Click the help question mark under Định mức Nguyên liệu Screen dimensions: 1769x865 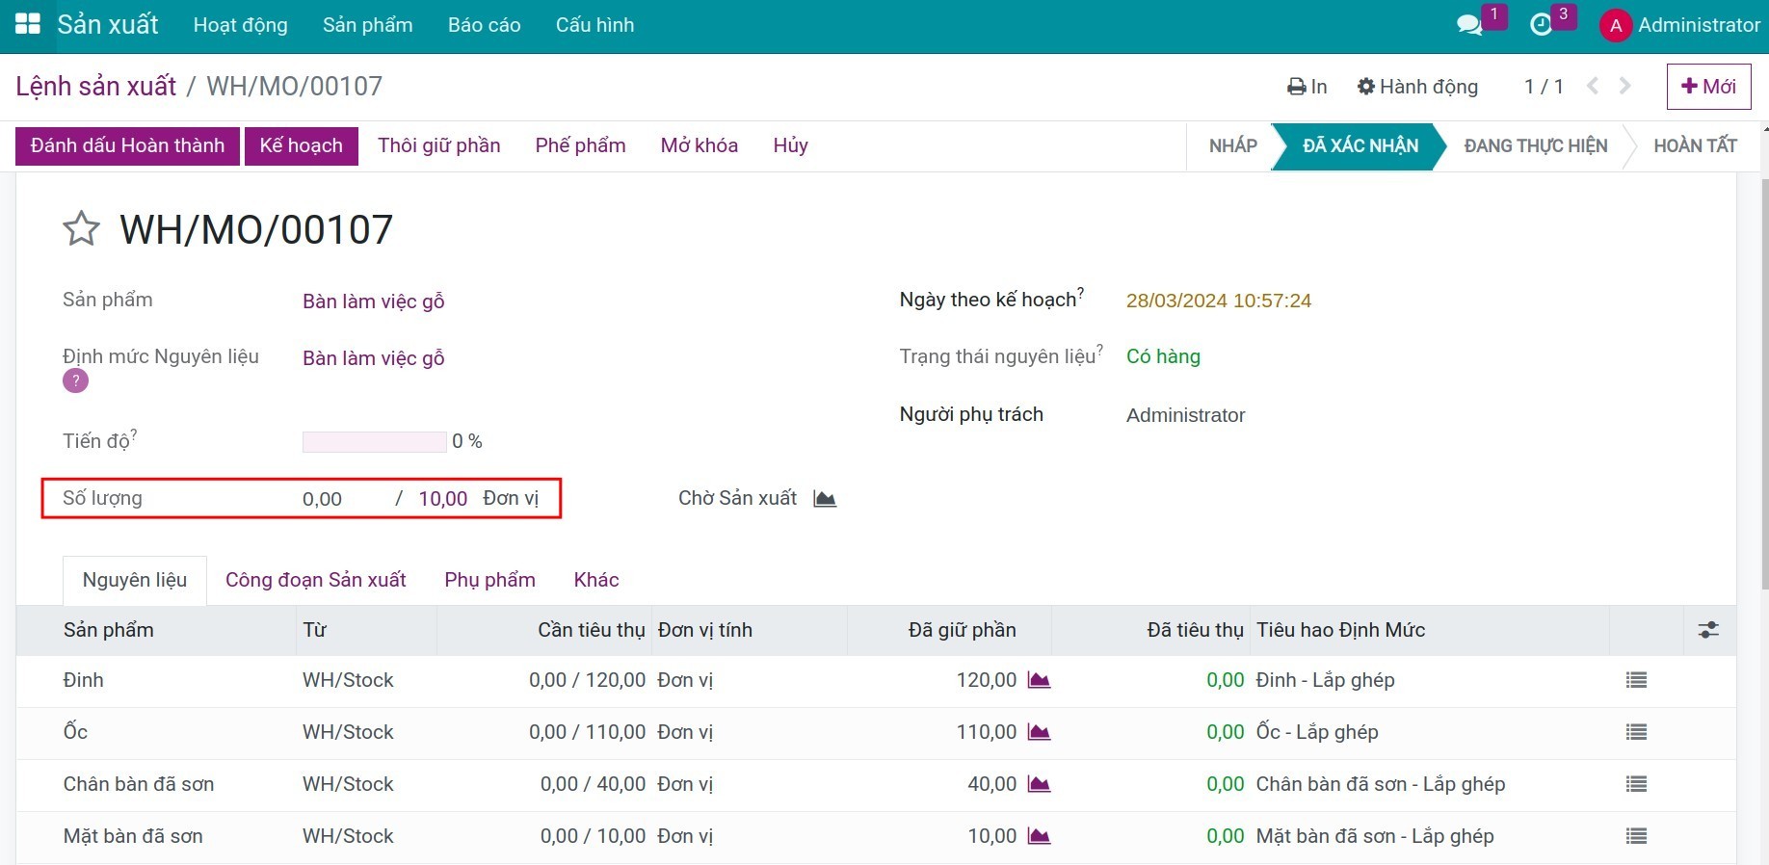click(x=75, y=380)
